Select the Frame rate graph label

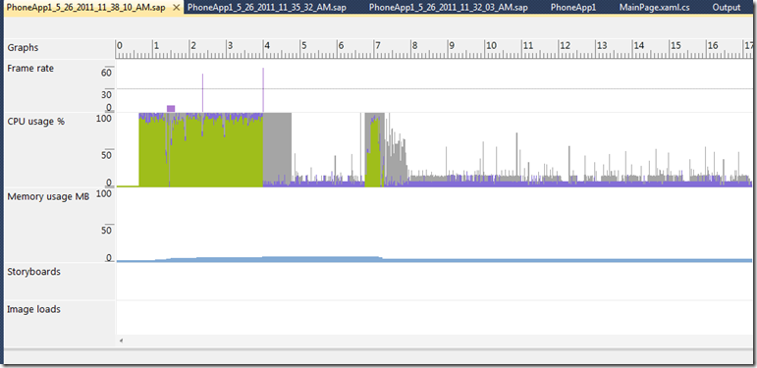tap(30, 69)
